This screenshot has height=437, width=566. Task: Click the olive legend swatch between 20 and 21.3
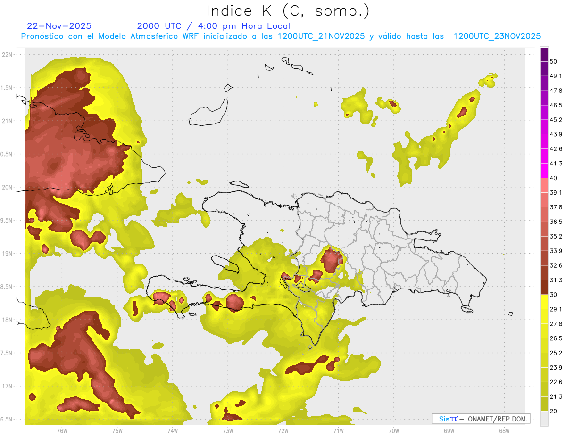coord(544,404)
